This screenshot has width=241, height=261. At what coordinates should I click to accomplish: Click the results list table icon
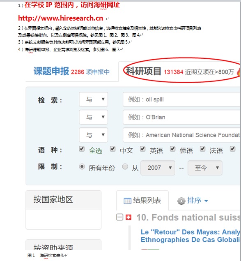tap(127, 201)
